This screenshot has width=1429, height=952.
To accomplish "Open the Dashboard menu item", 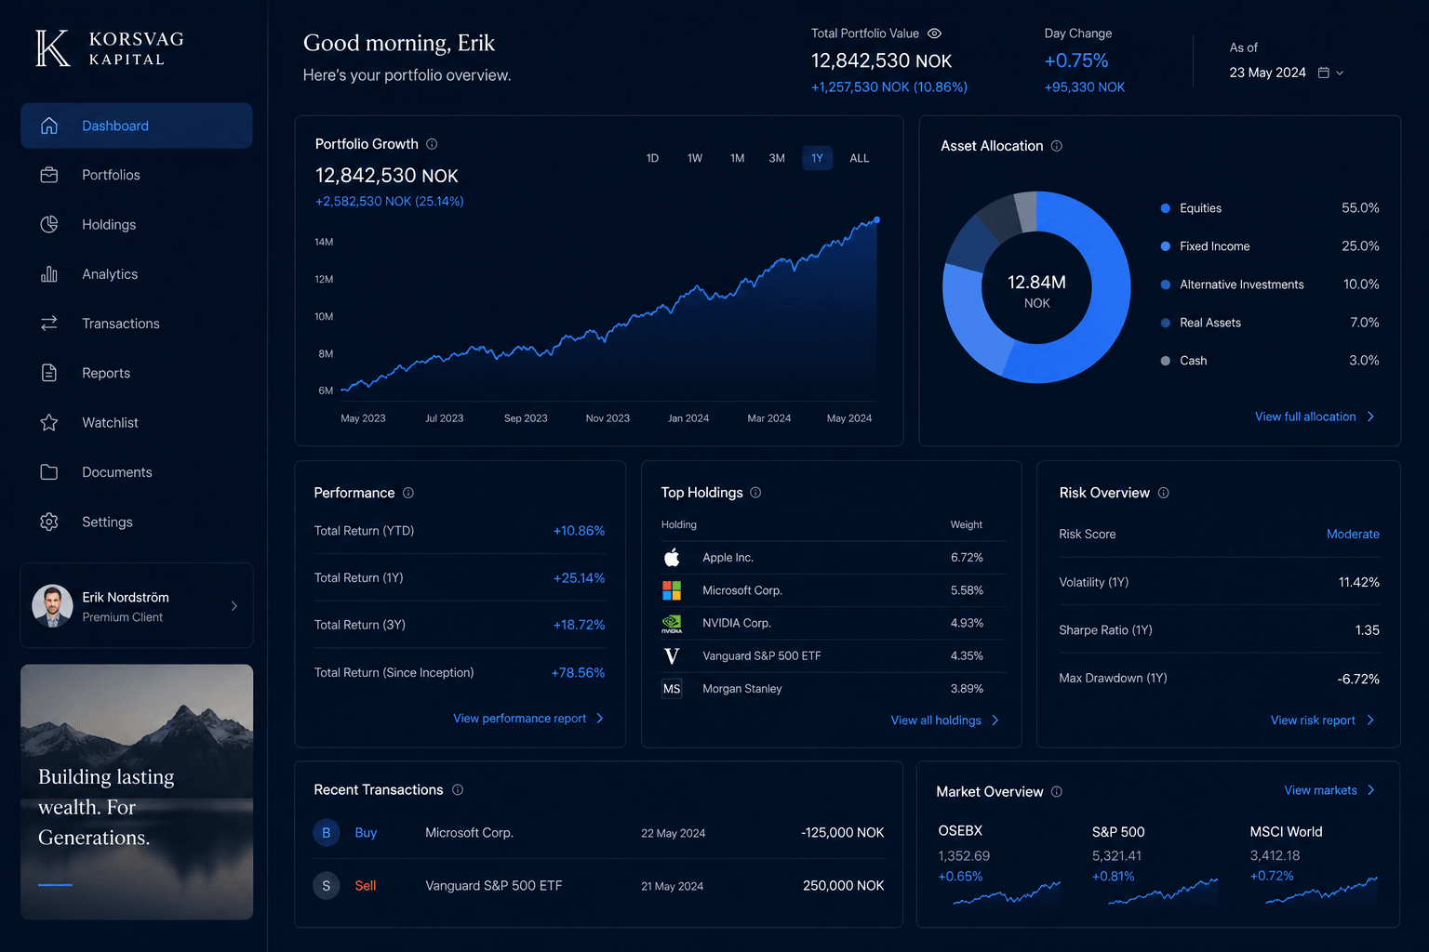I will [x=137, y=126].
